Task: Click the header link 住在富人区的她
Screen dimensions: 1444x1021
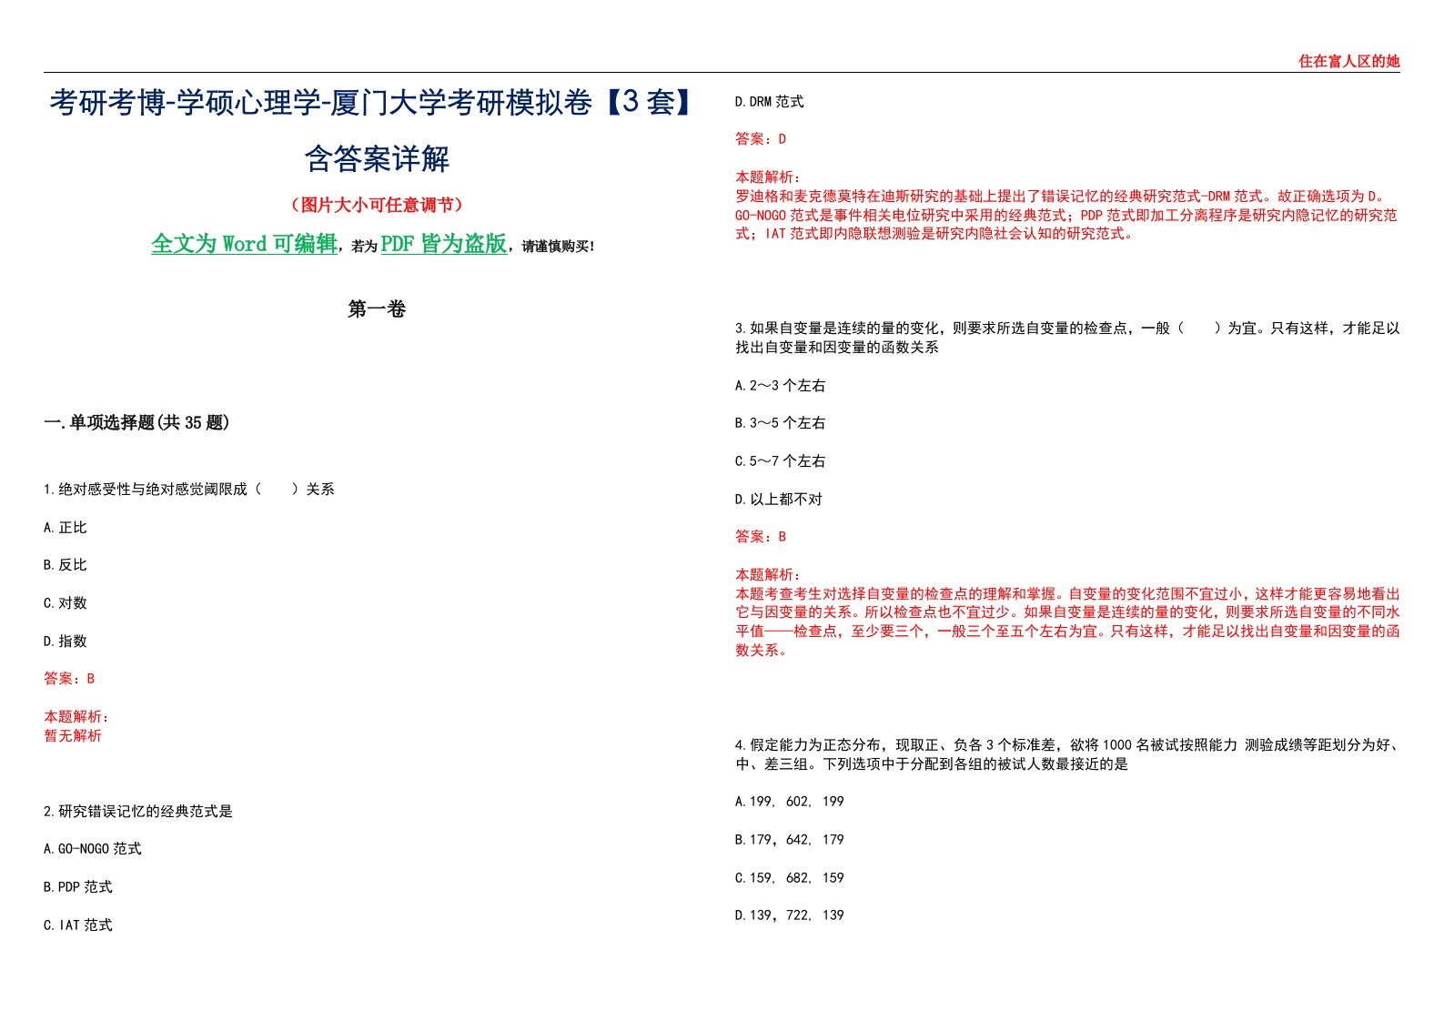Action: (1348, 61)
